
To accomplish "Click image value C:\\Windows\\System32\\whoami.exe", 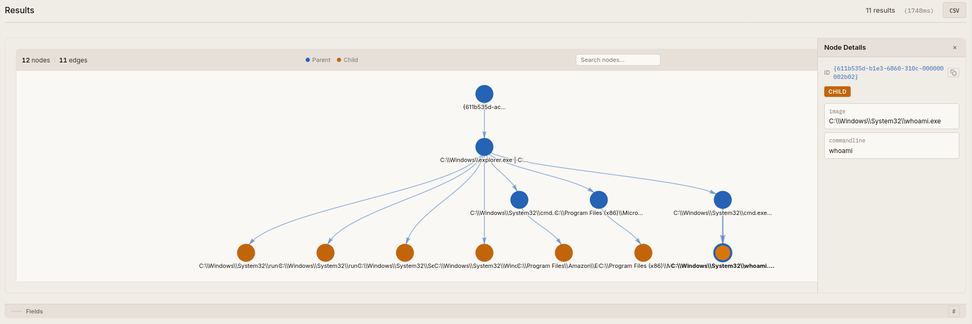I will [x=885, y=121].
